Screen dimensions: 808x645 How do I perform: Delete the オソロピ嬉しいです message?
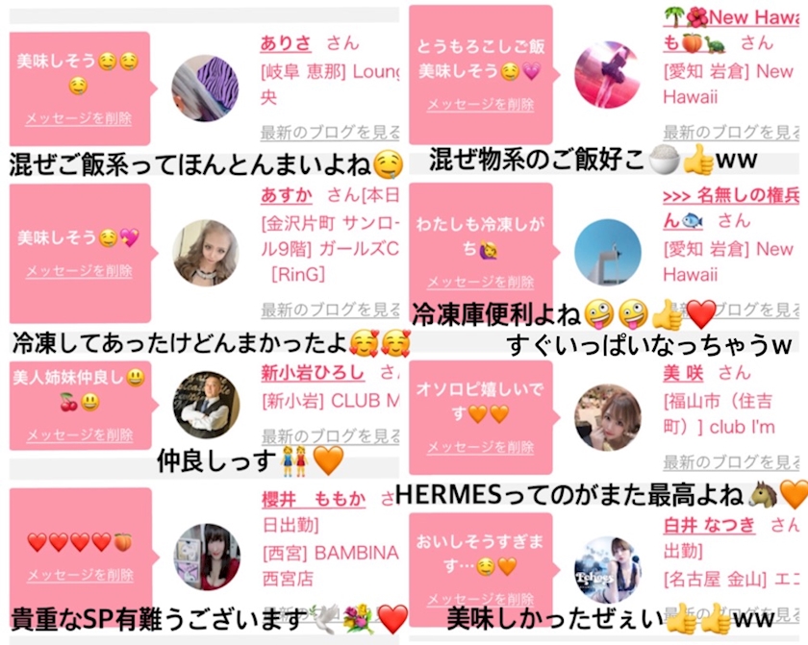480,447
